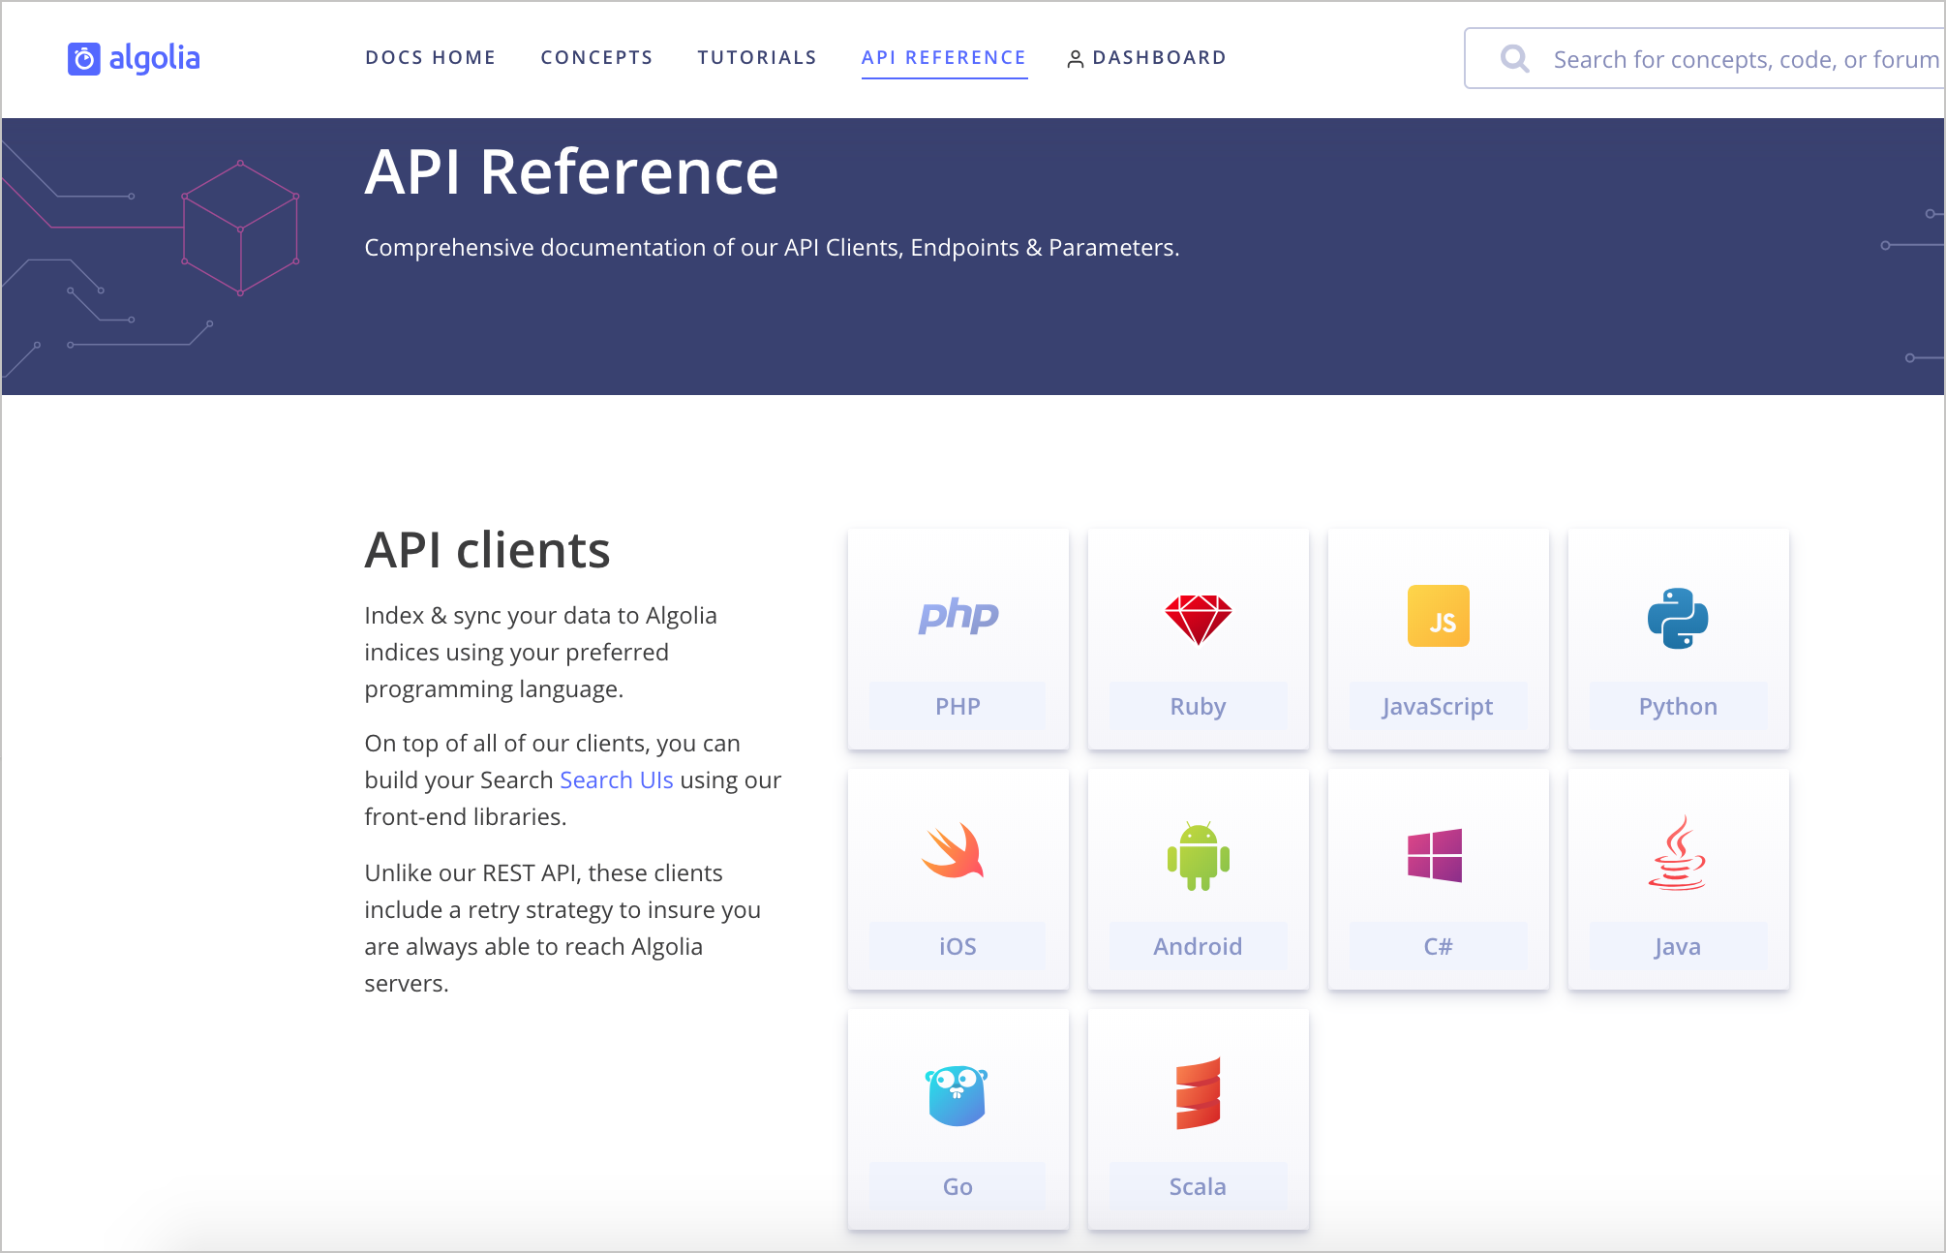Click the Scala logo icon

[x=1199, y=1093]
